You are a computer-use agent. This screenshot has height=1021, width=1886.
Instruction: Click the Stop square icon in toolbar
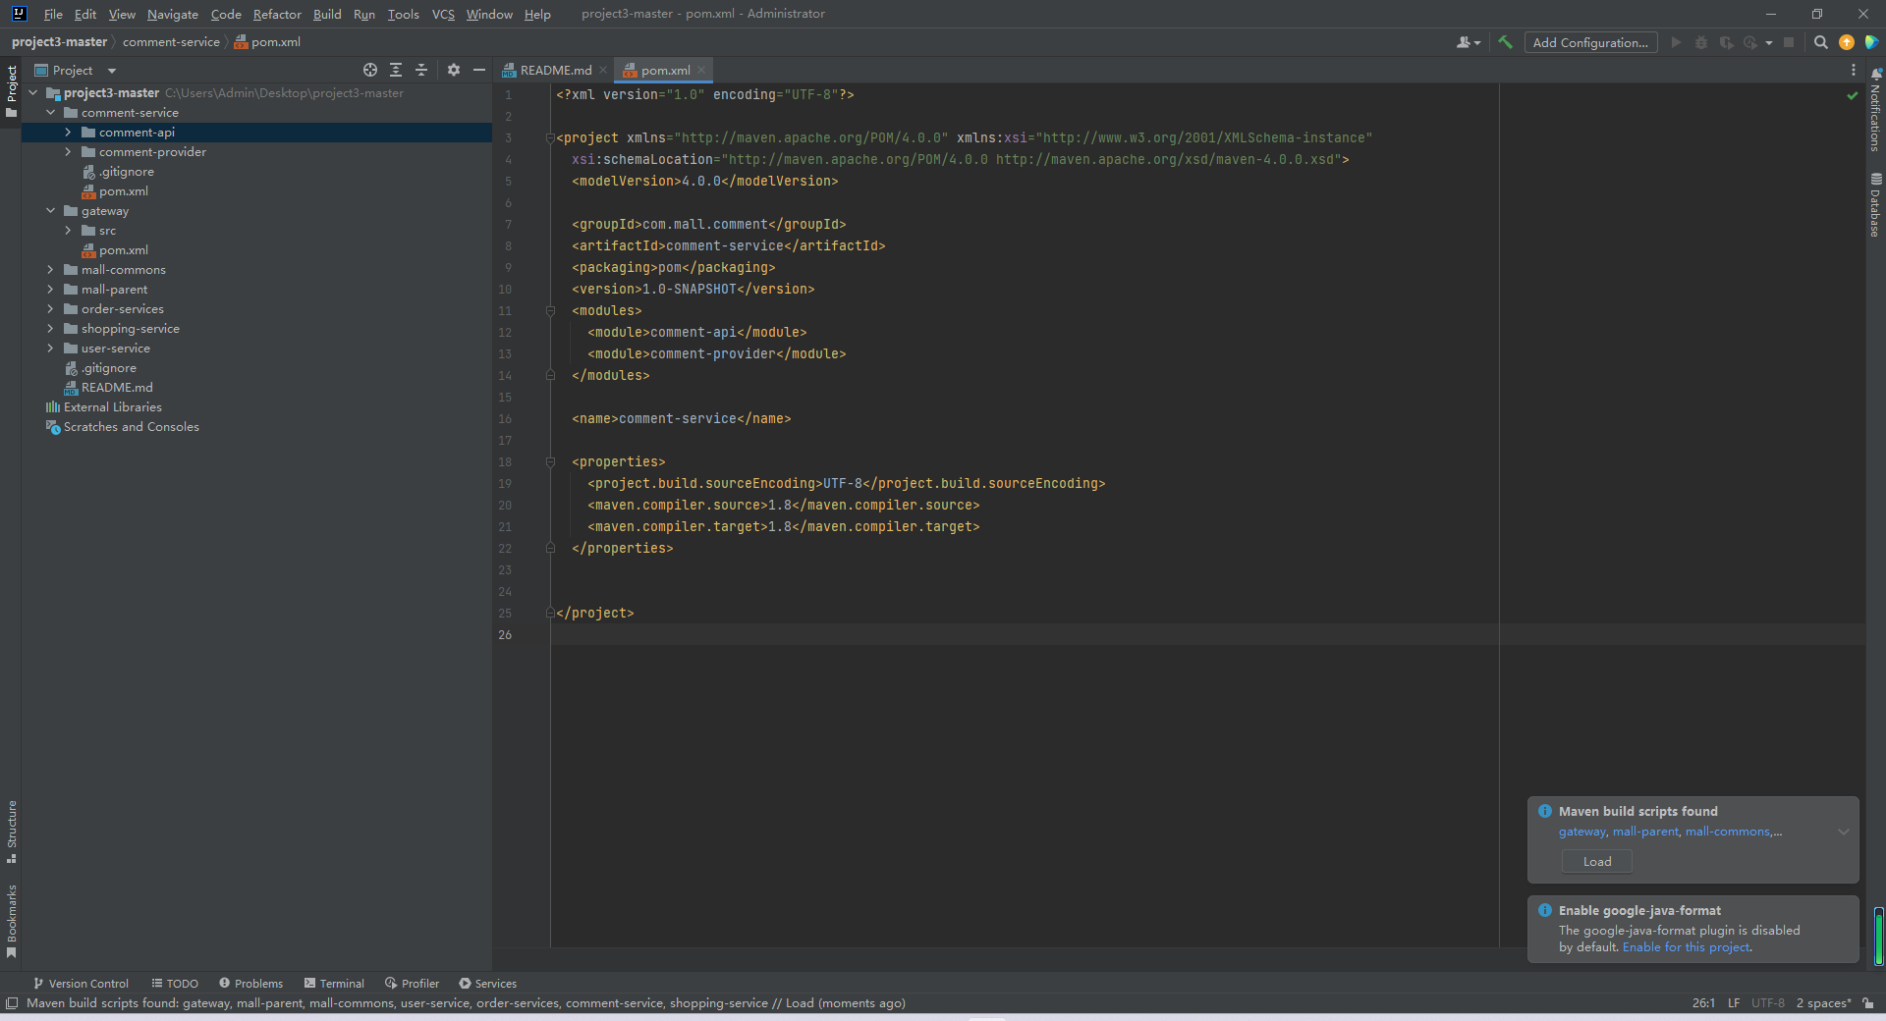(1789, 42)
